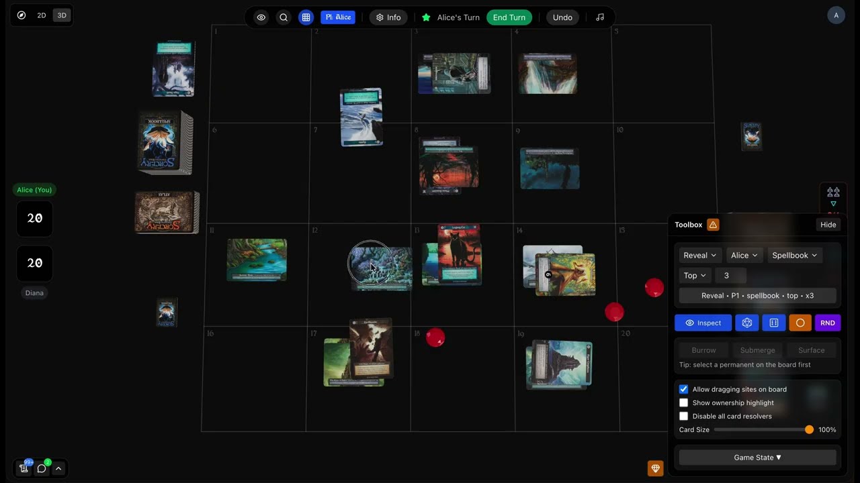Undo the last action
Viewport: 860px width, 483px height.
click(x=562, y=17)
